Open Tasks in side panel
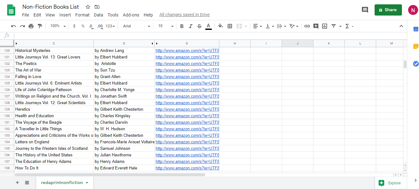 pos(416,63)
